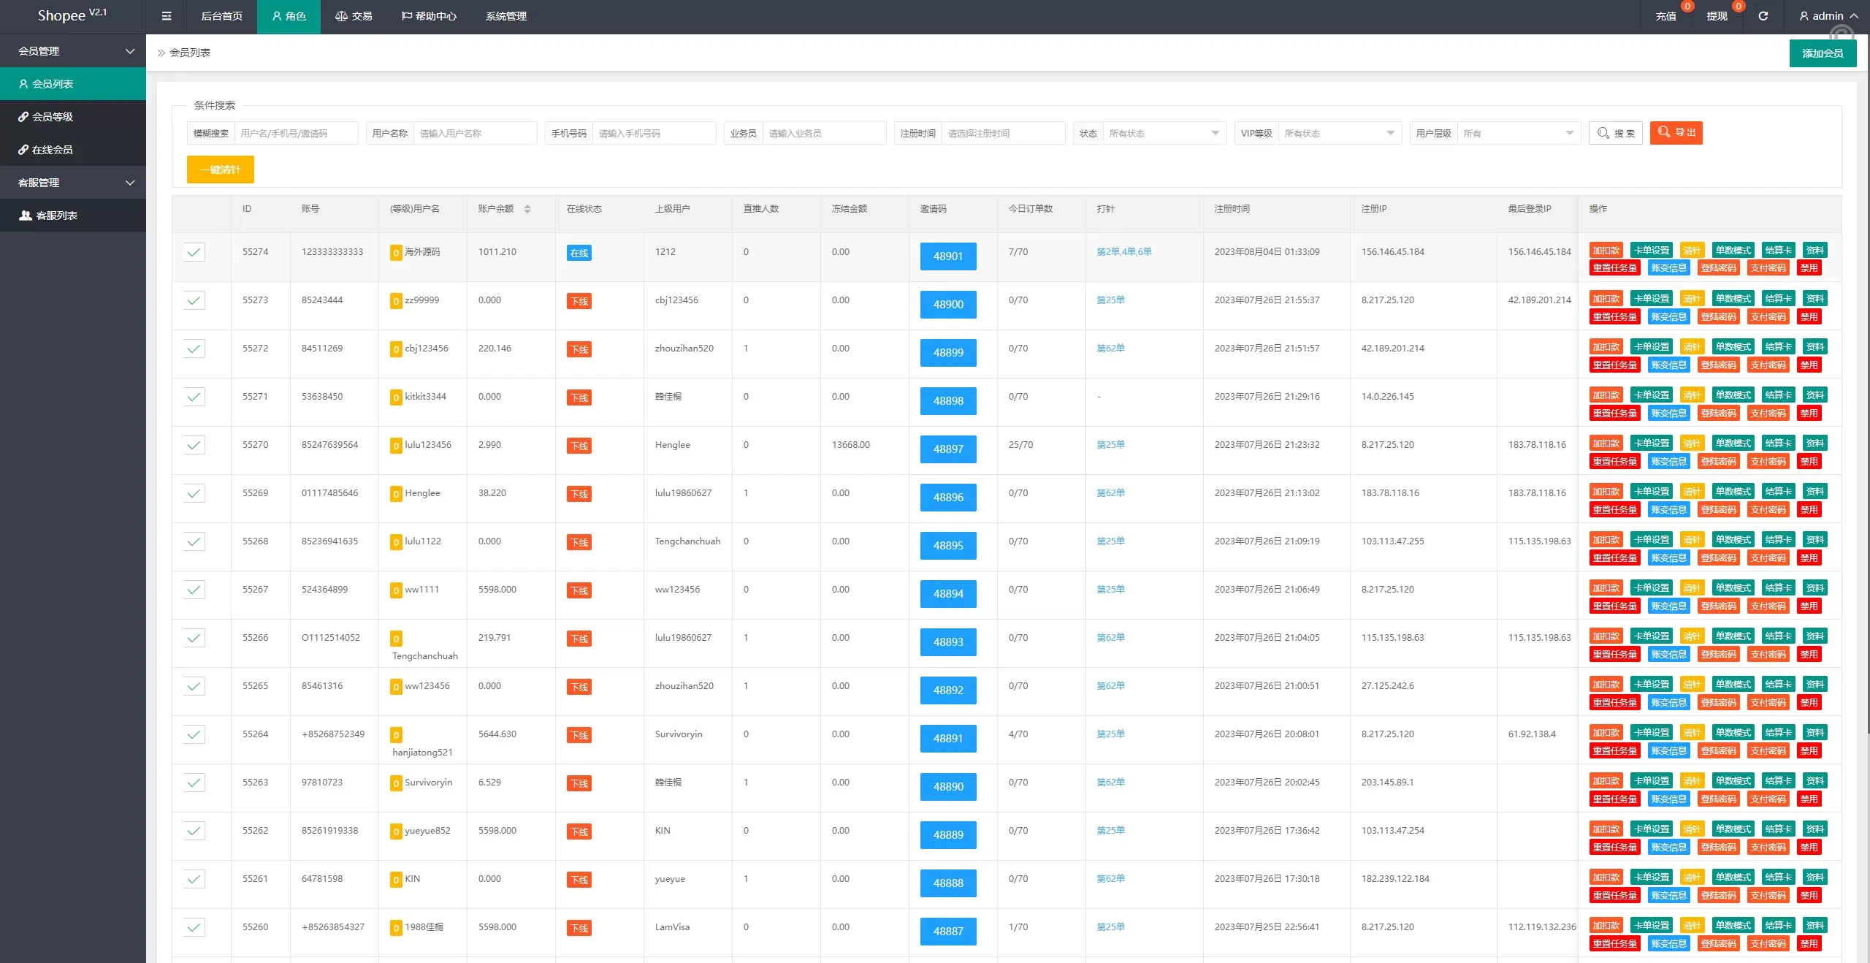Click the orange export button
Viewport: 1870px width, 963px height.
(1676, 132)
